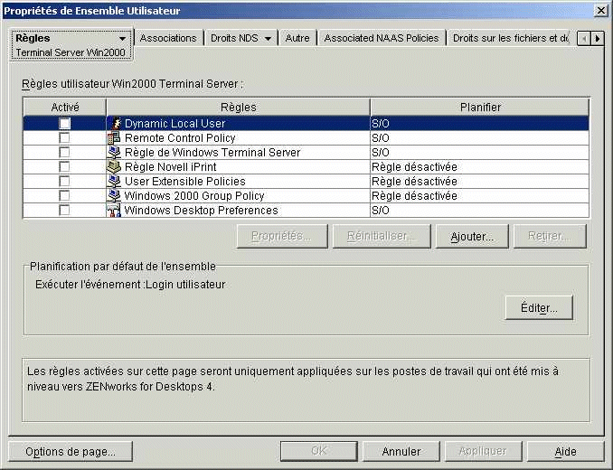Open the Droits NDS tab dropdown arrow
Screen dimensions: 613x470
click(268, 39)
